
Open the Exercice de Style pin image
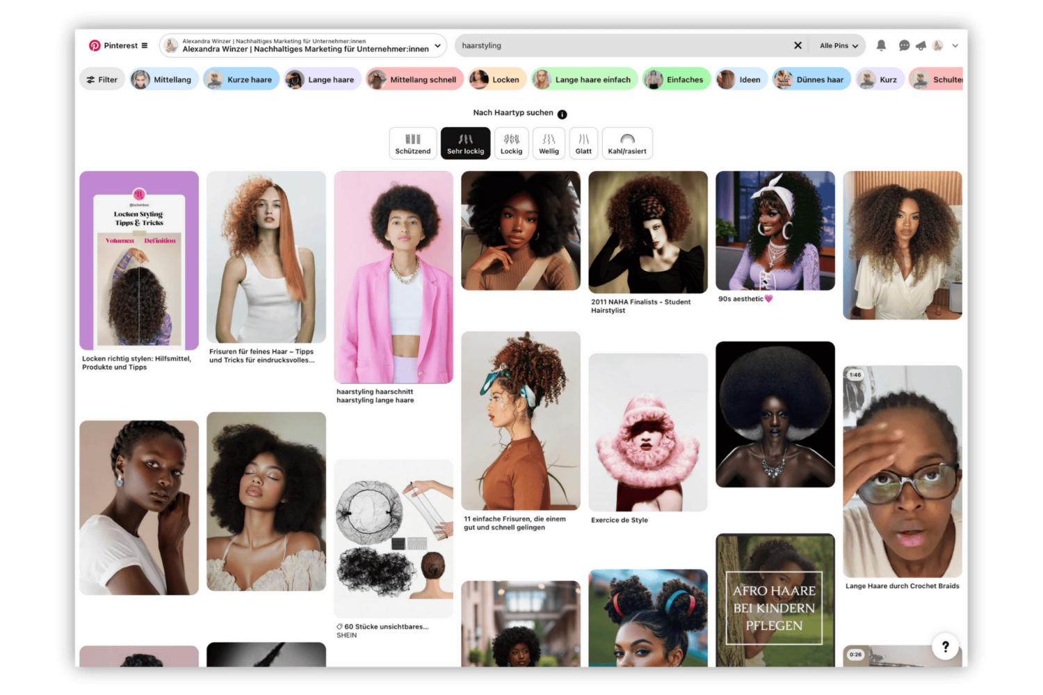click(648, 432)
